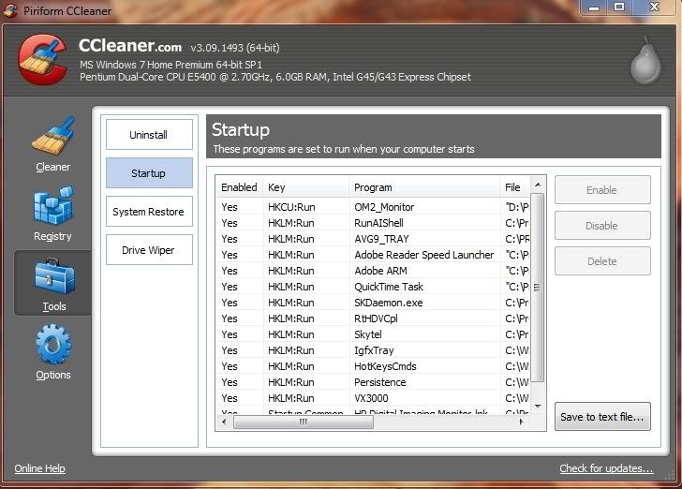The image size is (682, 489).
Task: Select the HotKeysCmds startup entry
Action: click(x=373, y=366)
